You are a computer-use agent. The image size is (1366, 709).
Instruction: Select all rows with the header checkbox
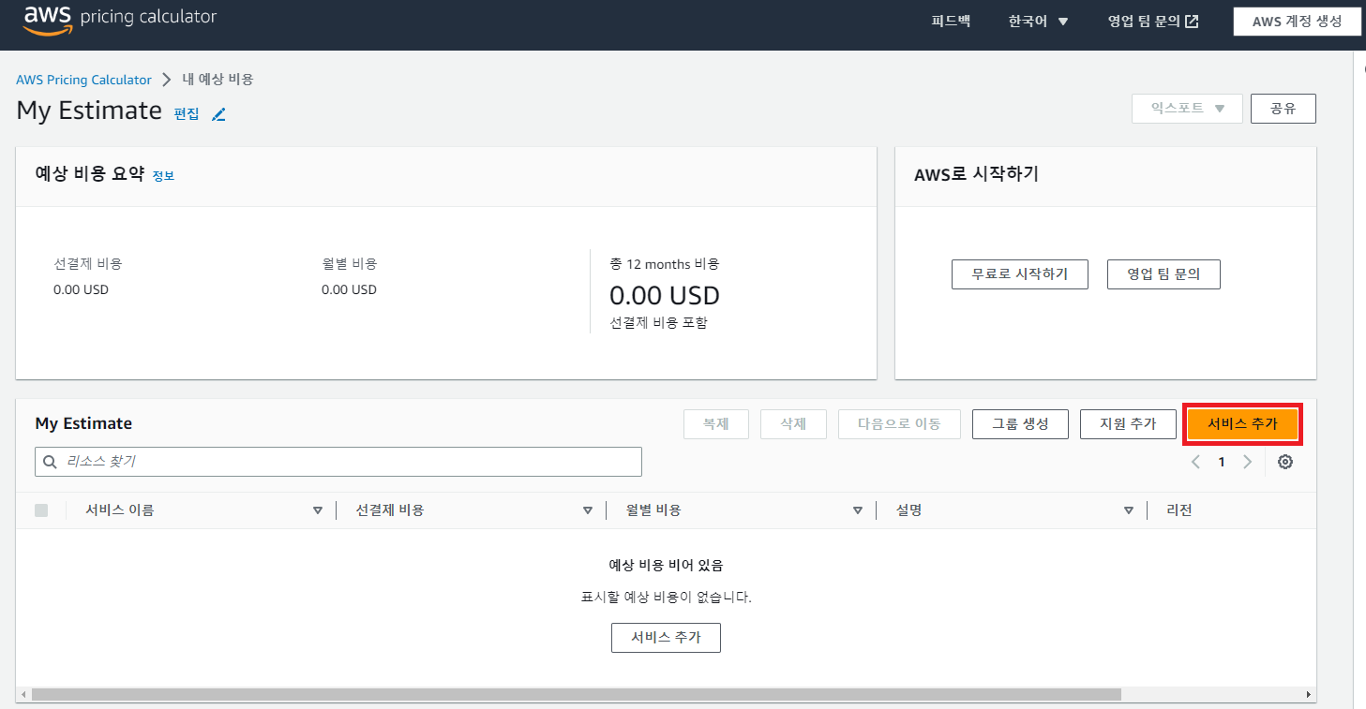[x=41, y=510]
